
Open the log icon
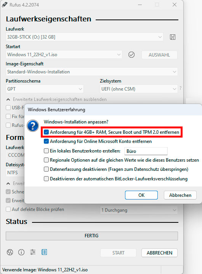(x=44, y=252)
